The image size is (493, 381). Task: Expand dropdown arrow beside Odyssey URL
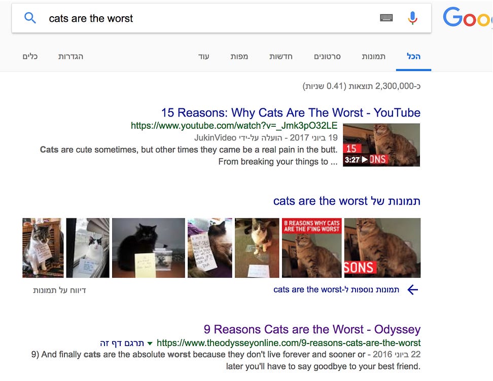point(150,344)
